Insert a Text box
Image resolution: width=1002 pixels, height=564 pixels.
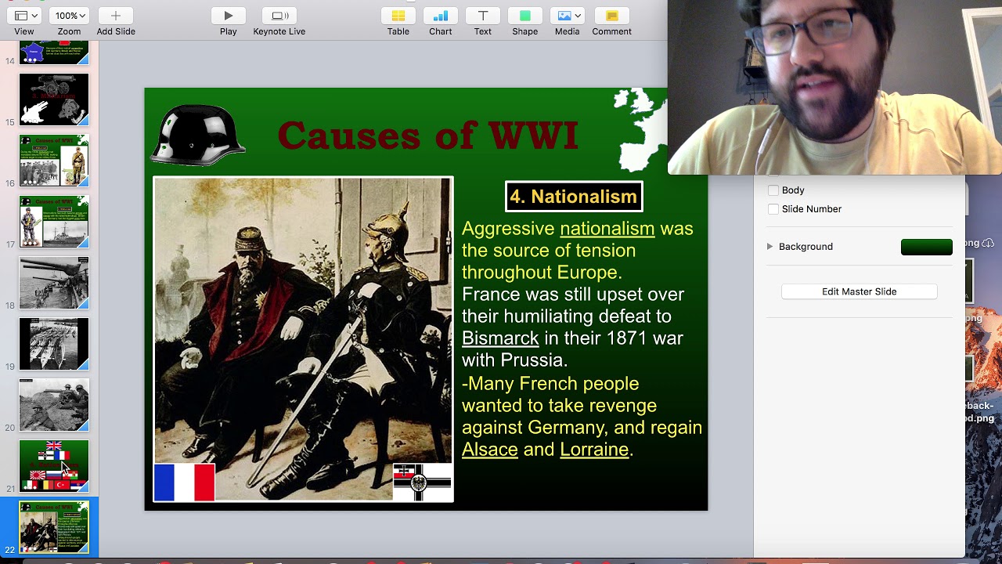tap(482, 16)
